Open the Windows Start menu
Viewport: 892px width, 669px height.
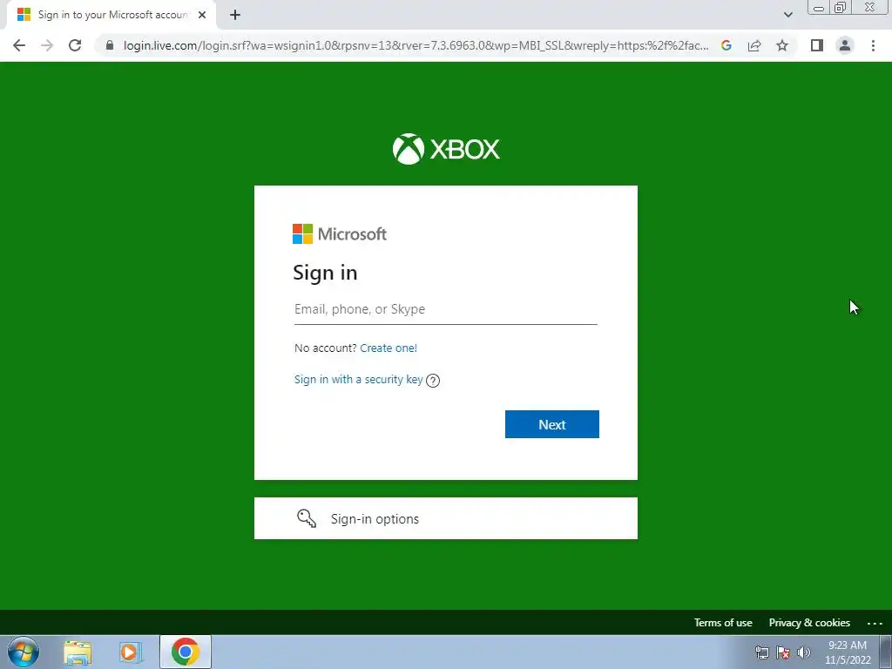click(x=24, y=652)
